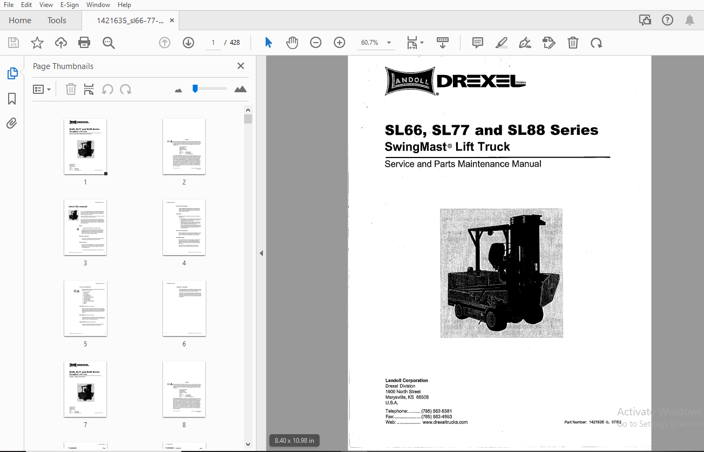Viewport: 704px width, 452px height.
Task: Rotate thumbnail clockwise
Action: coord(126,89)
